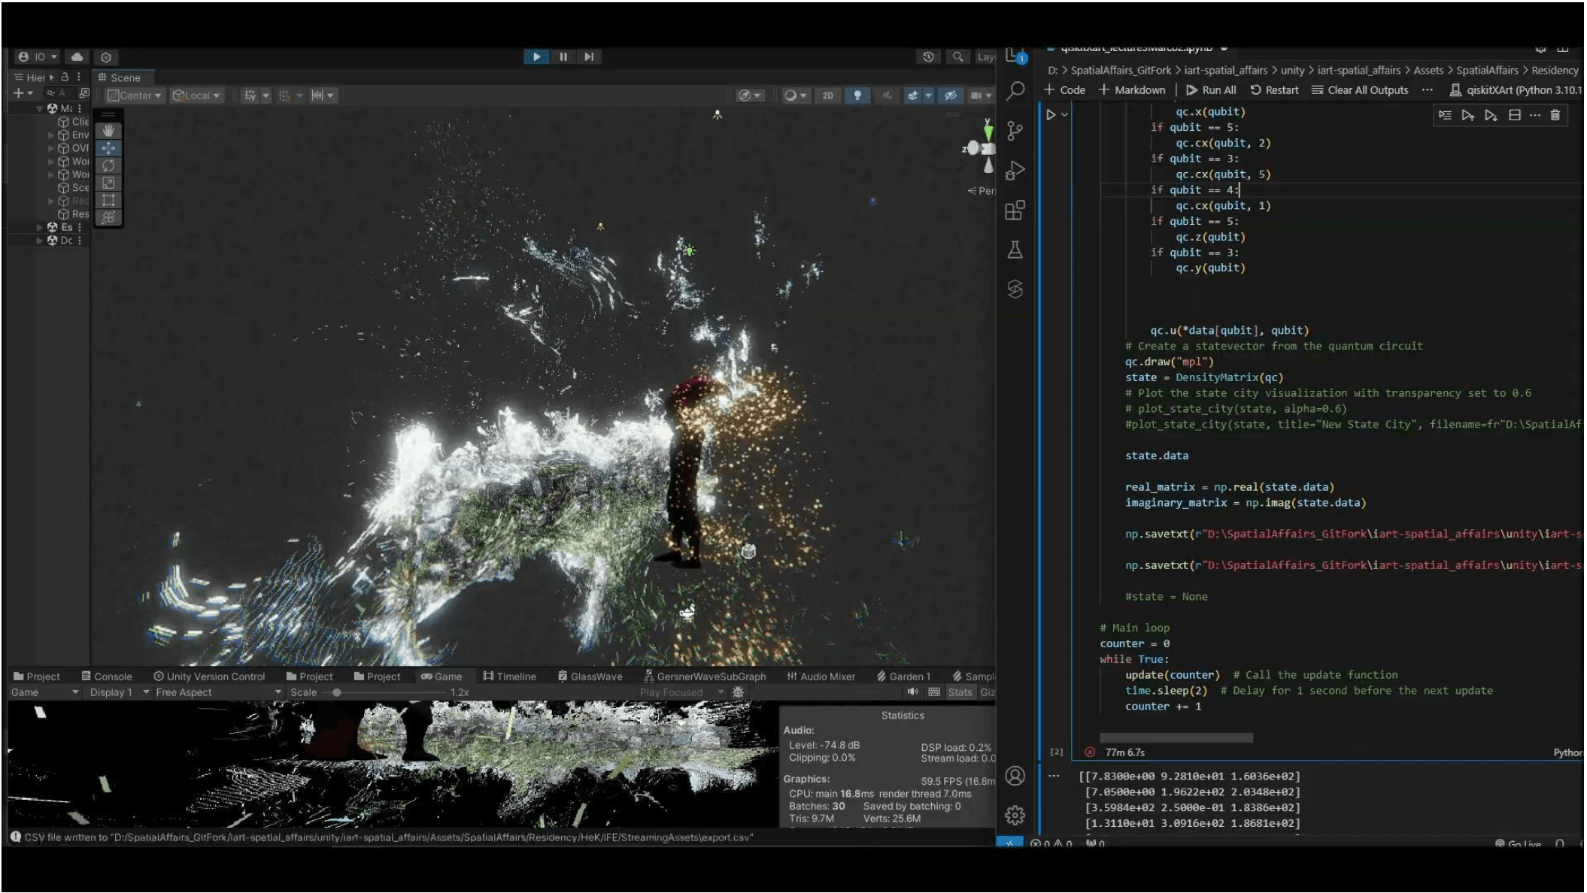
Task: Open VS Code Search view
Action: 1015,92
